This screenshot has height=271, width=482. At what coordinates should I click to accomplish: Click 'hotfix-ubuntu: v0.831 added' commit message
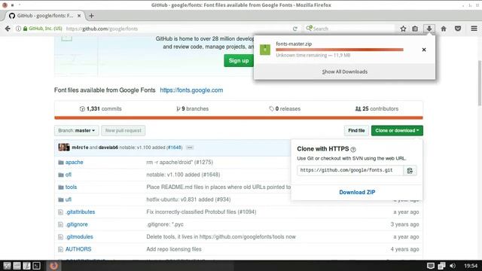(x=188, y=199)
